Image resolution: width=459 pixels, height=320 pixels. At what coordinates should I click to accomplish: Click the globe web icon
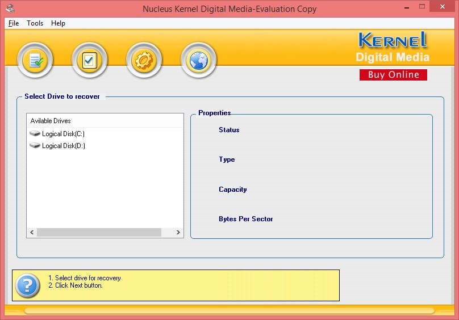(x=198, y=60)
